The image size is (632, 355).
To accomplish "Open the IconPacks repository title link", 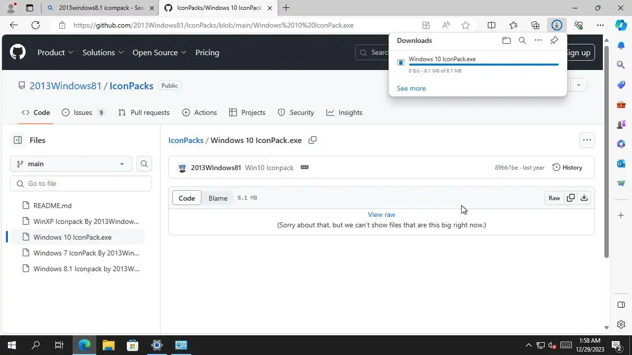I will pyautogui.click(x=131, y=86).
